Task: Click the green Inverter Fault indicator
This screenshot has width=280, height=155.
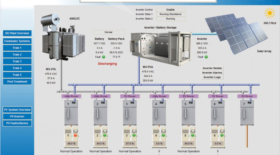Action: click(206, 57)
